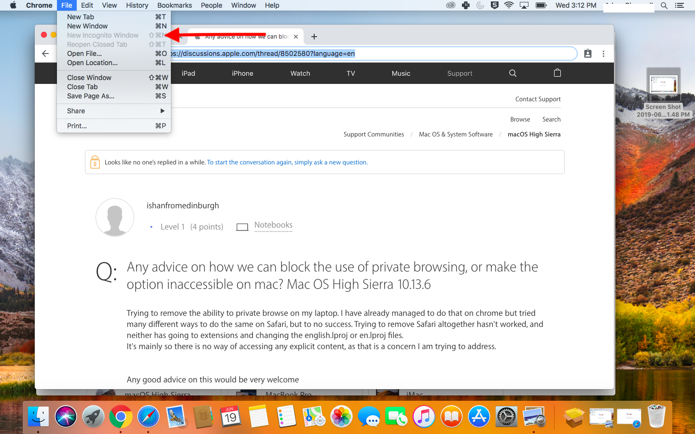
Task: Click the Apple menu logo
Action: click(x=13, y=5)
